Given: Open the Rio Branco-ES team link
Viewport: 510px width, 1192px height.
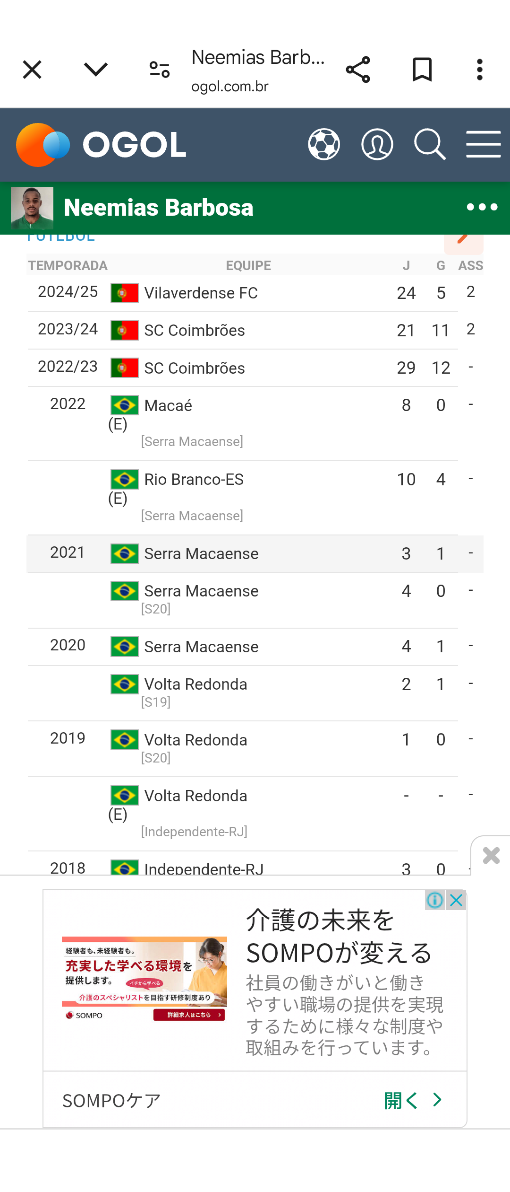Looking at the screenshot, I should coord(194,479).
